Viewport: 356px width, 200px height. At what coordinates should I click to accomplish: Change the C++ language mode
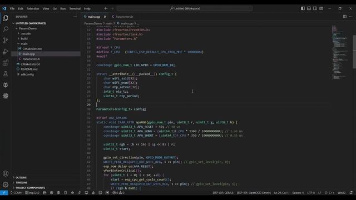pyautogui.click(x=329, y=193)
